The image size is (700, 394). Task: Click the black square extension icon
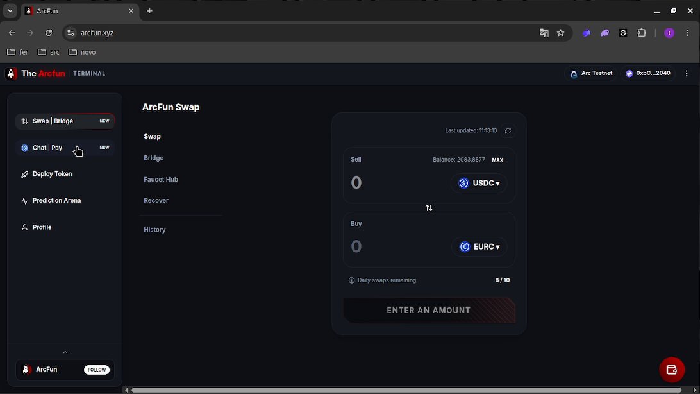coord(623,33)
